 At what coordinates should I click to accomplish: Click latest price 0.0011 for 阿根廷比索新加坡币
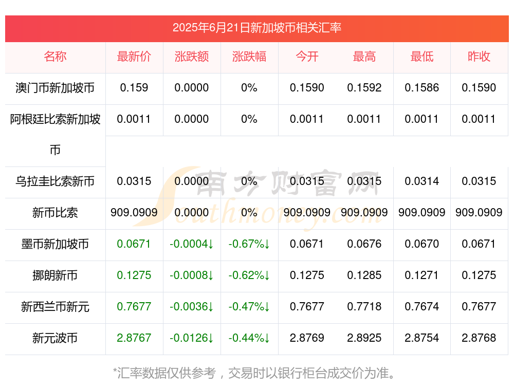click(134, 119)
